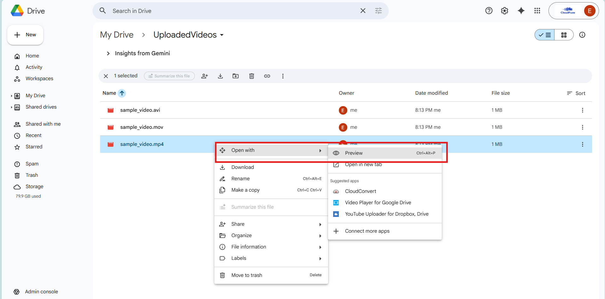Clear the 1 selected state
The height and width of the screenshot is (299, 605).
coord(106,76)
